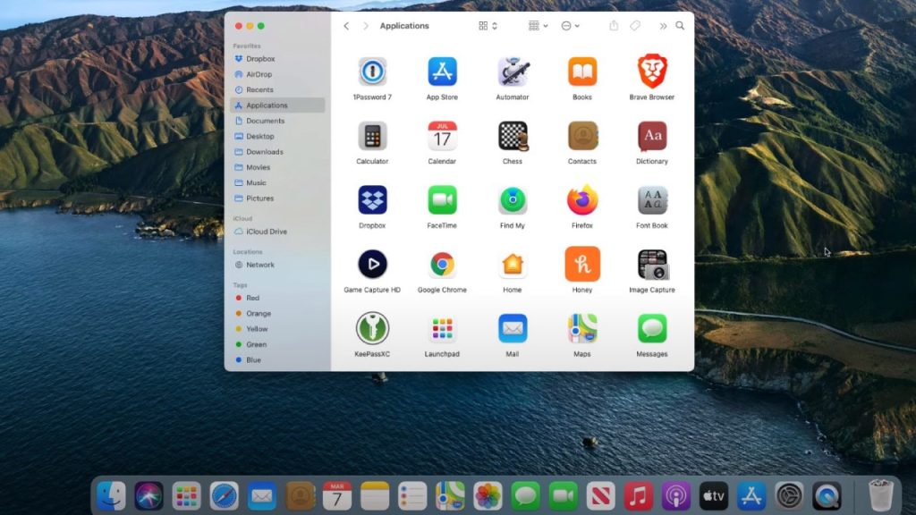The height and width of the screenshot is (515, 916).
Task: Click the Share toolbar button
Action: tap(614, 26)
